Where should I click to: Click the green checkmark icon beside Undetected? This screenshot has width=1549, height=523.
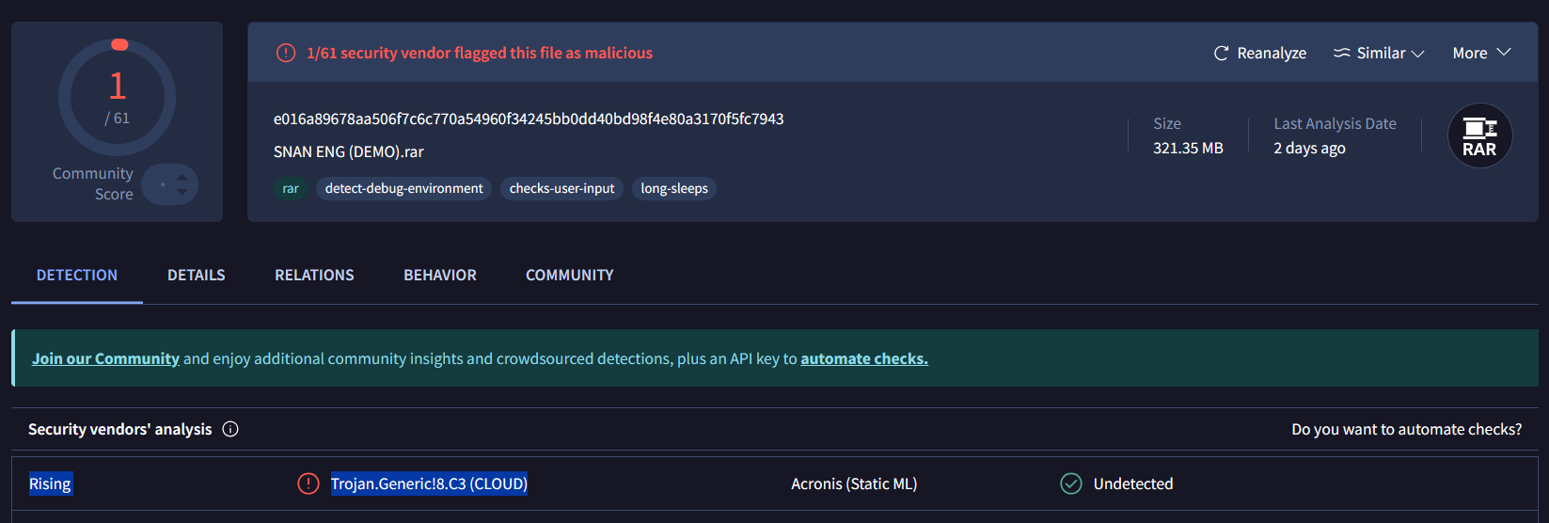click(1071, 483)
